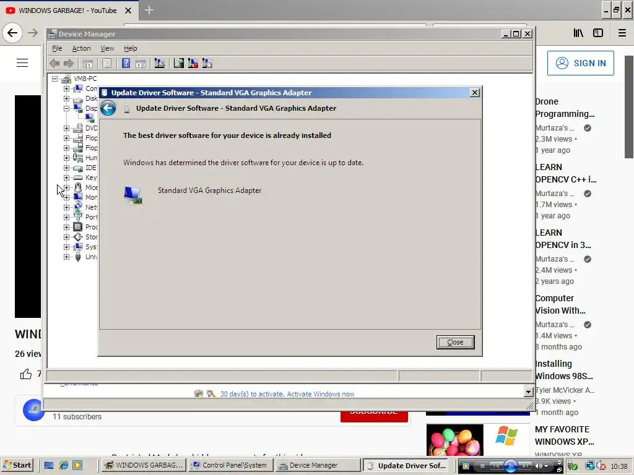Expand the System devices node
This screenshot has width=634, height=475.
[x=66, y=247]
